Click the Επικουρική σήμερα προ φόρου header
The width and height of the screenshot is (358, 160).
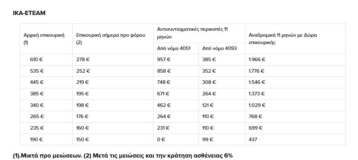click(111, 39)
